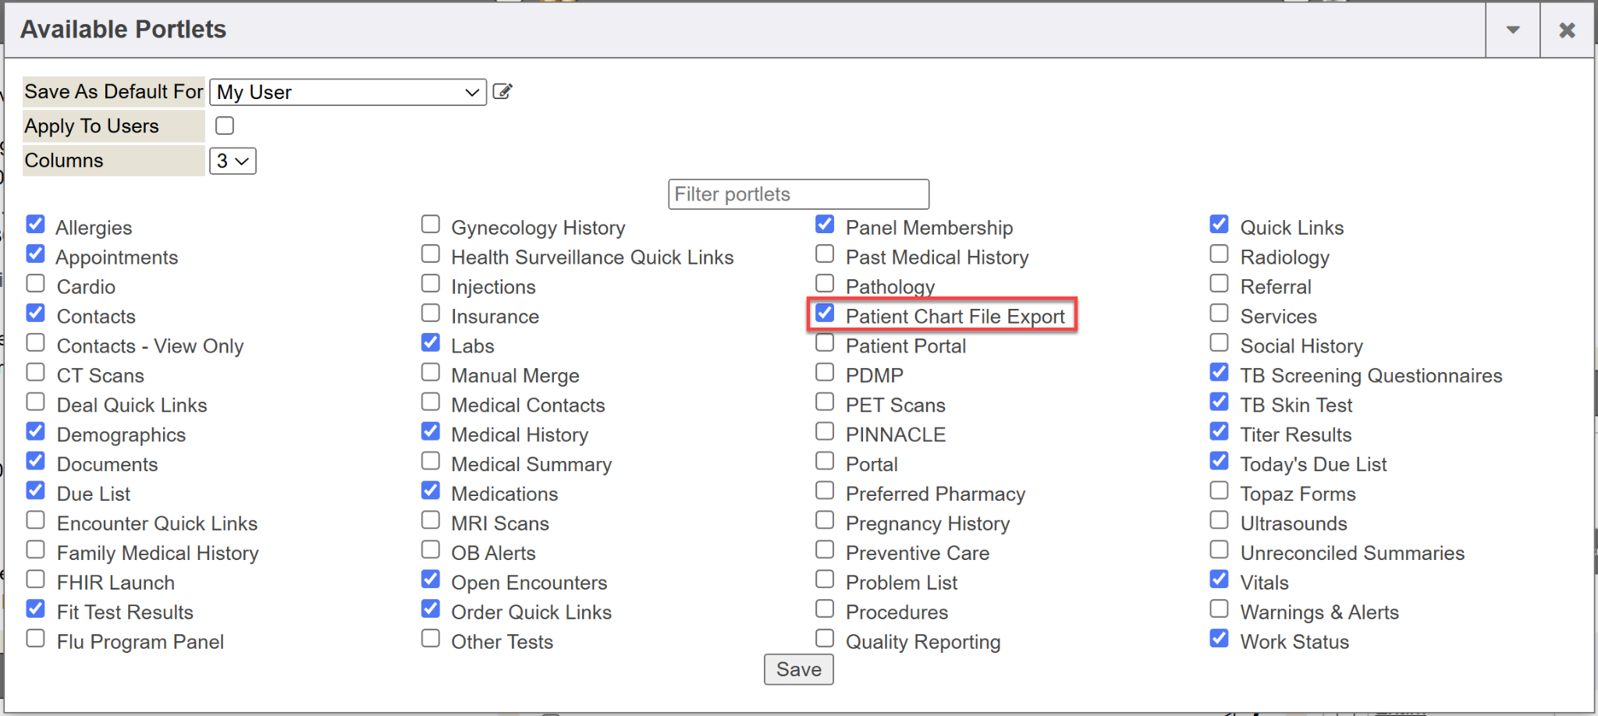Viewport: 1598px width, 716px height.
Task: Untick the Vitals portlet checkbox
Action: (x=1220, y=580)
